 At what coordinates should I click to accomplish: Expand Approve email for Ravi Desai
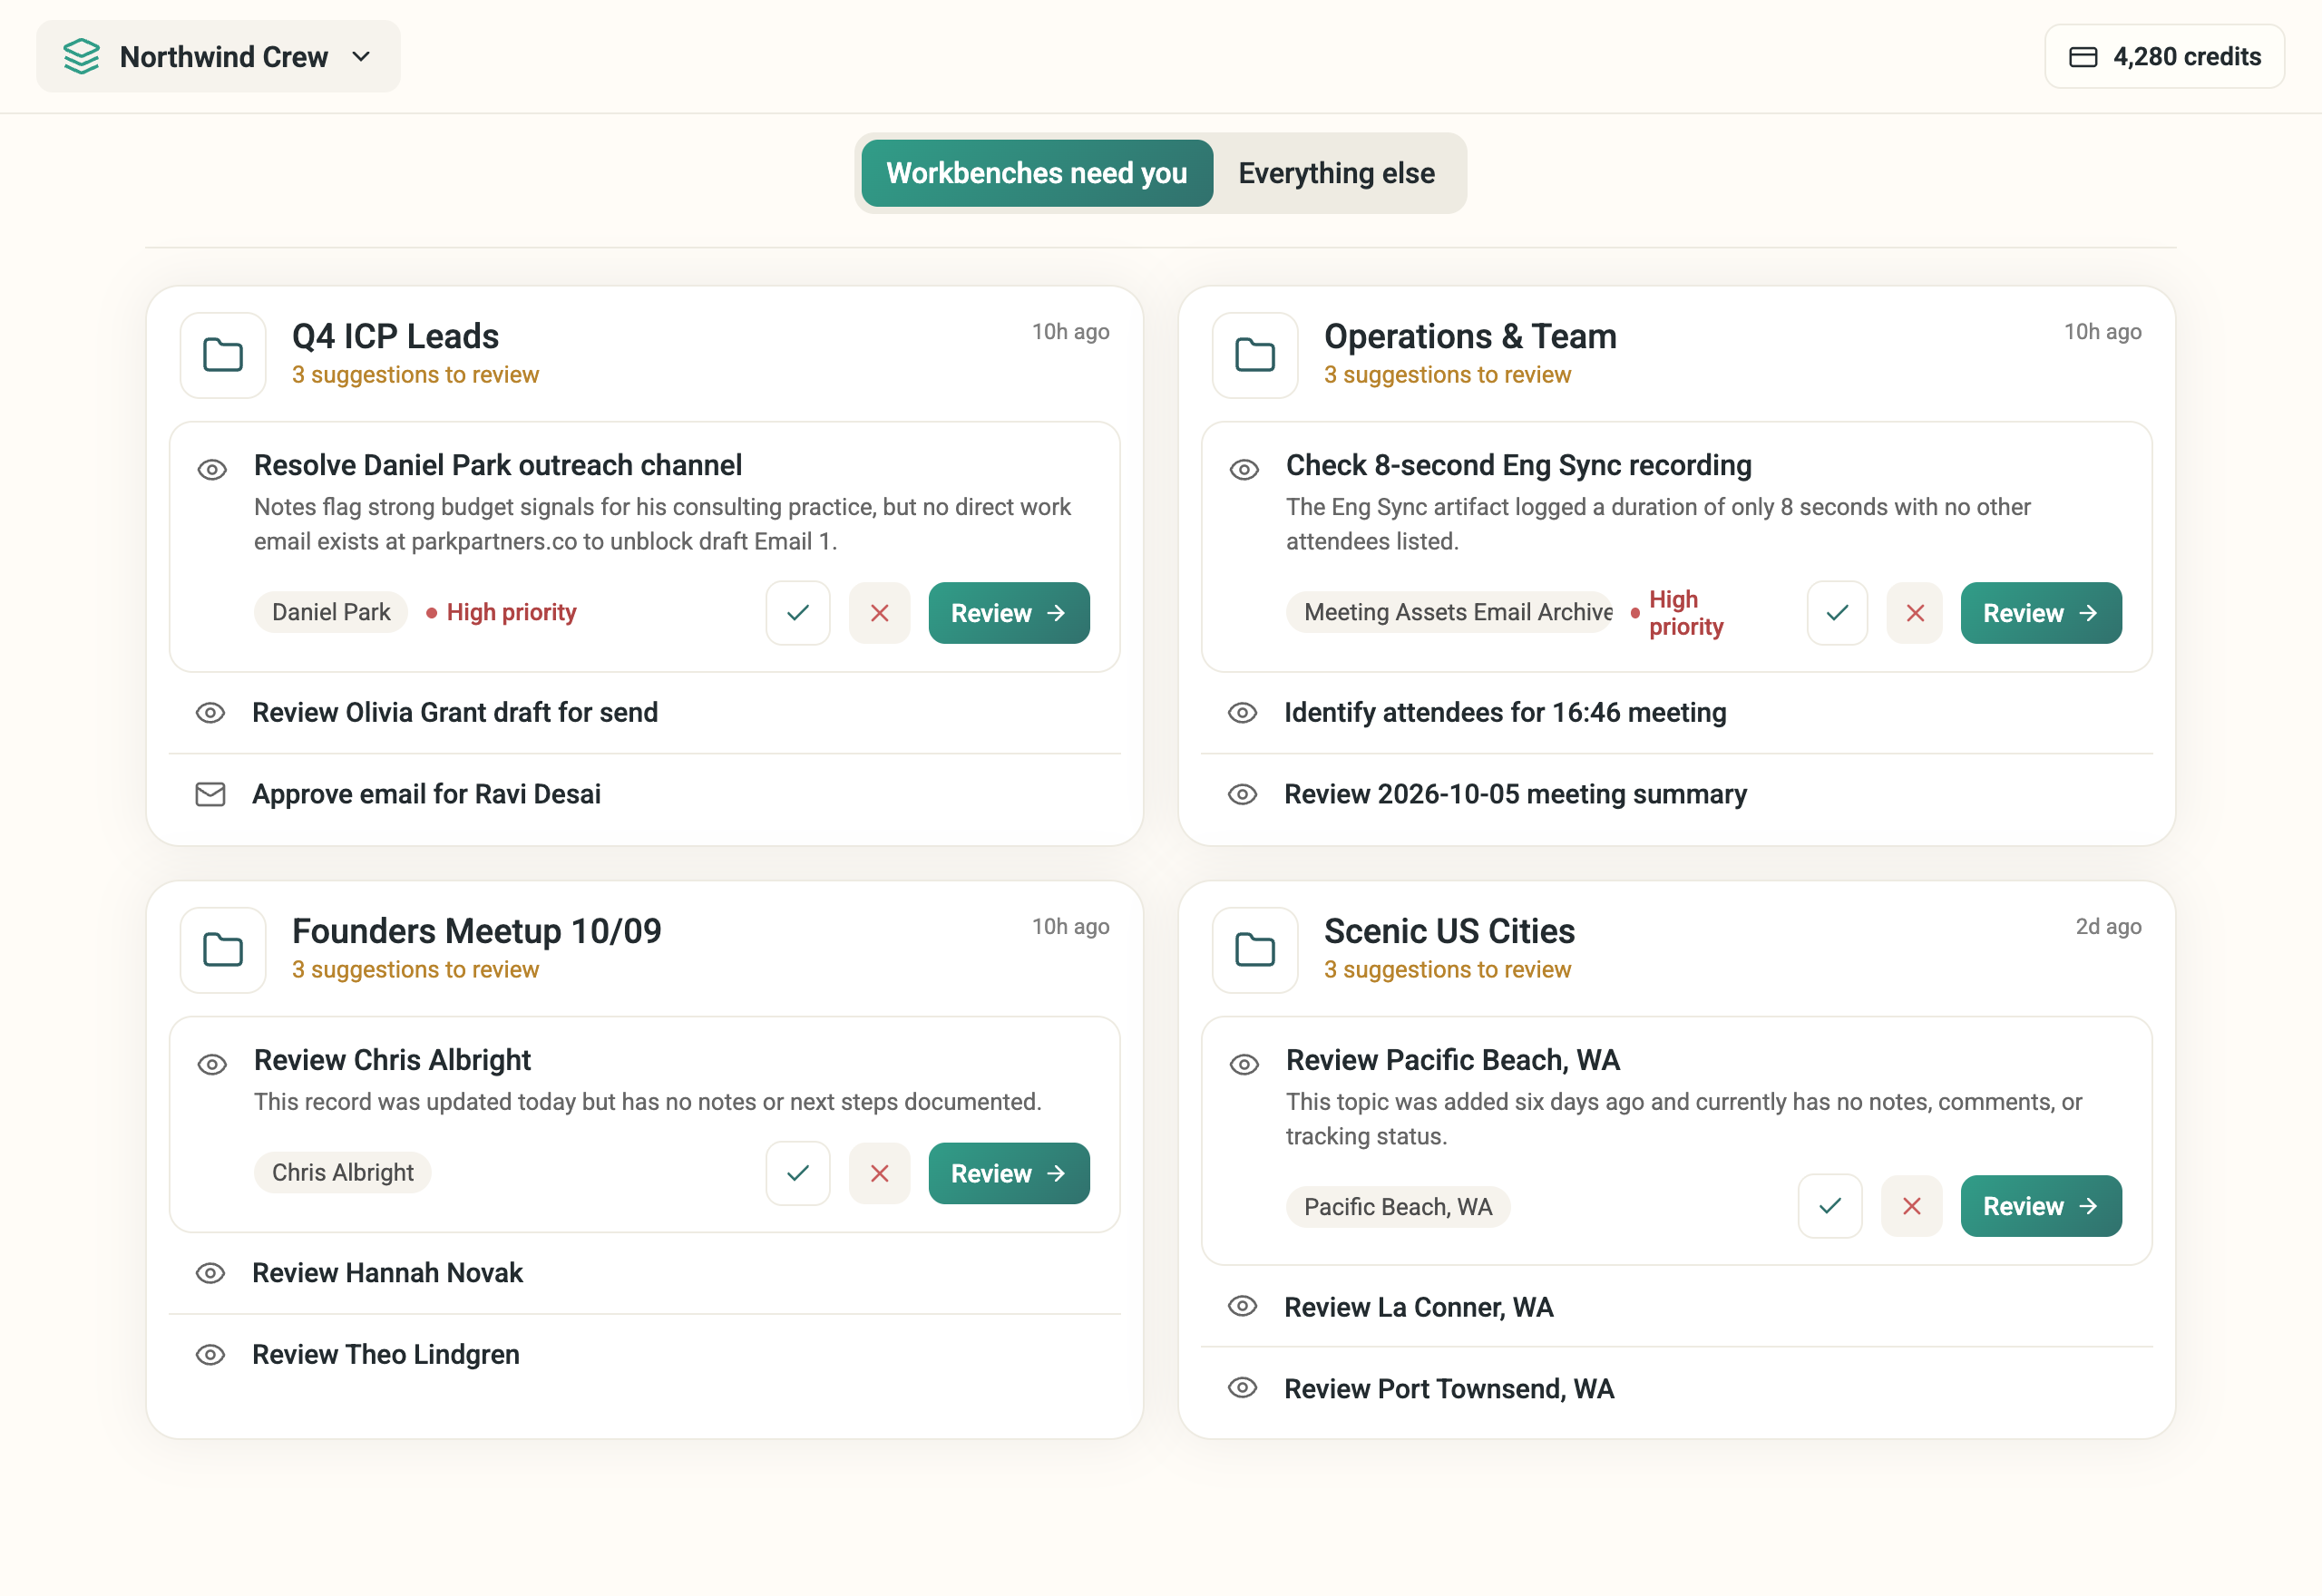click(x=644, y=795)
